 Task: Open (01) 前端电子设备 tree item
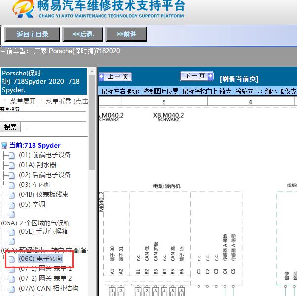coord(45,155)
